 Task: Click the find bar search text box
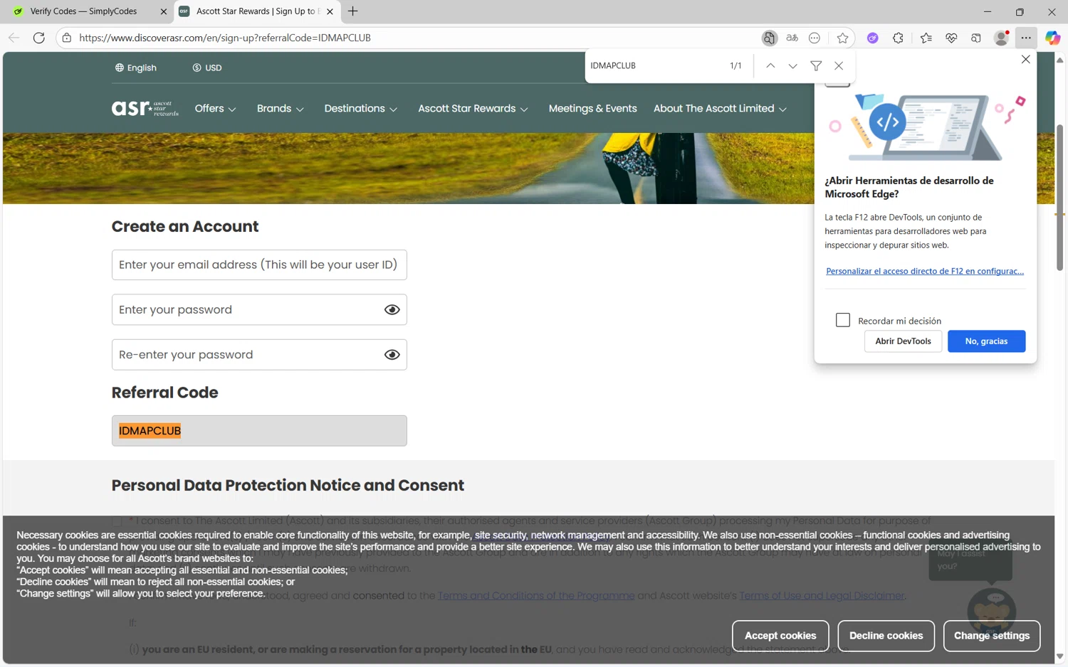coord(654,65)
